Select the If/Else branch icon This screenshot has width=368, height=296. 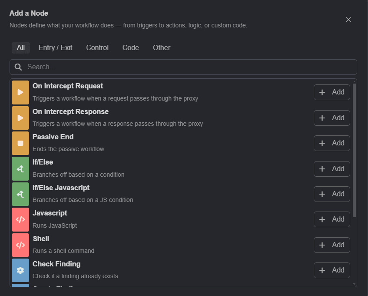pos(20,168)
